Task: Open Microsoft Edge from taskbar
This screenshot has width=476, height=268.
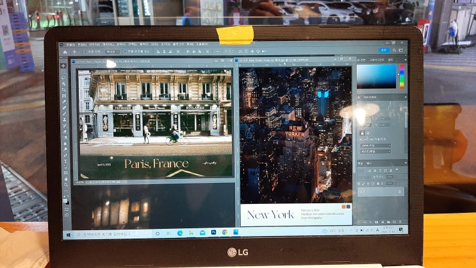Action: coord(180,233)
